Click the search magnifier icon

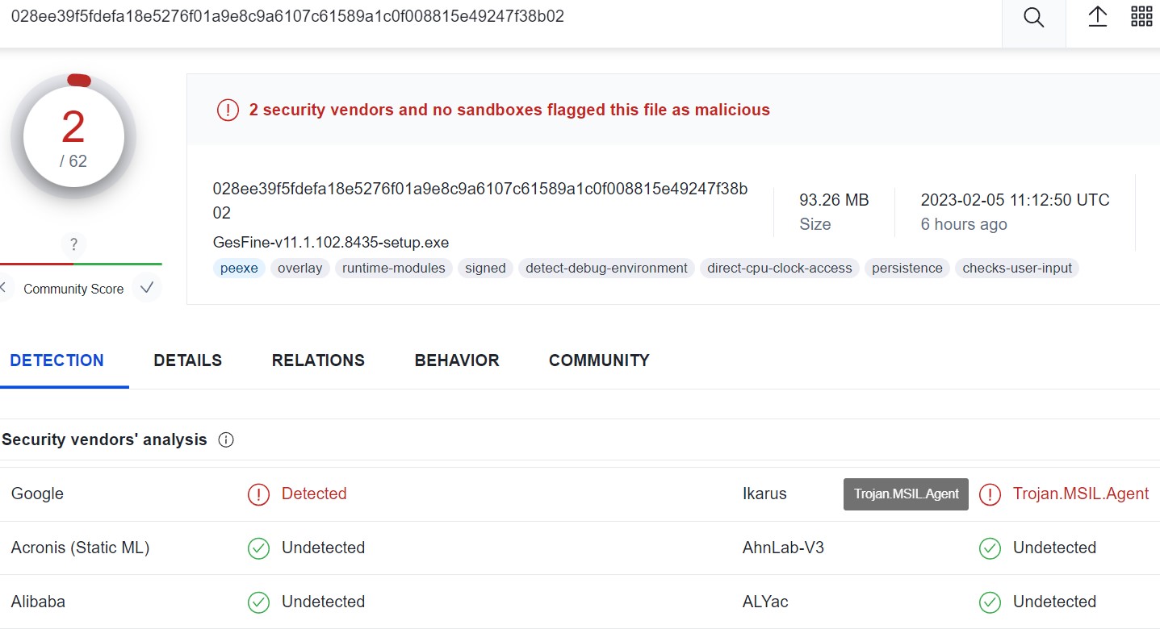coord(1033,18)
